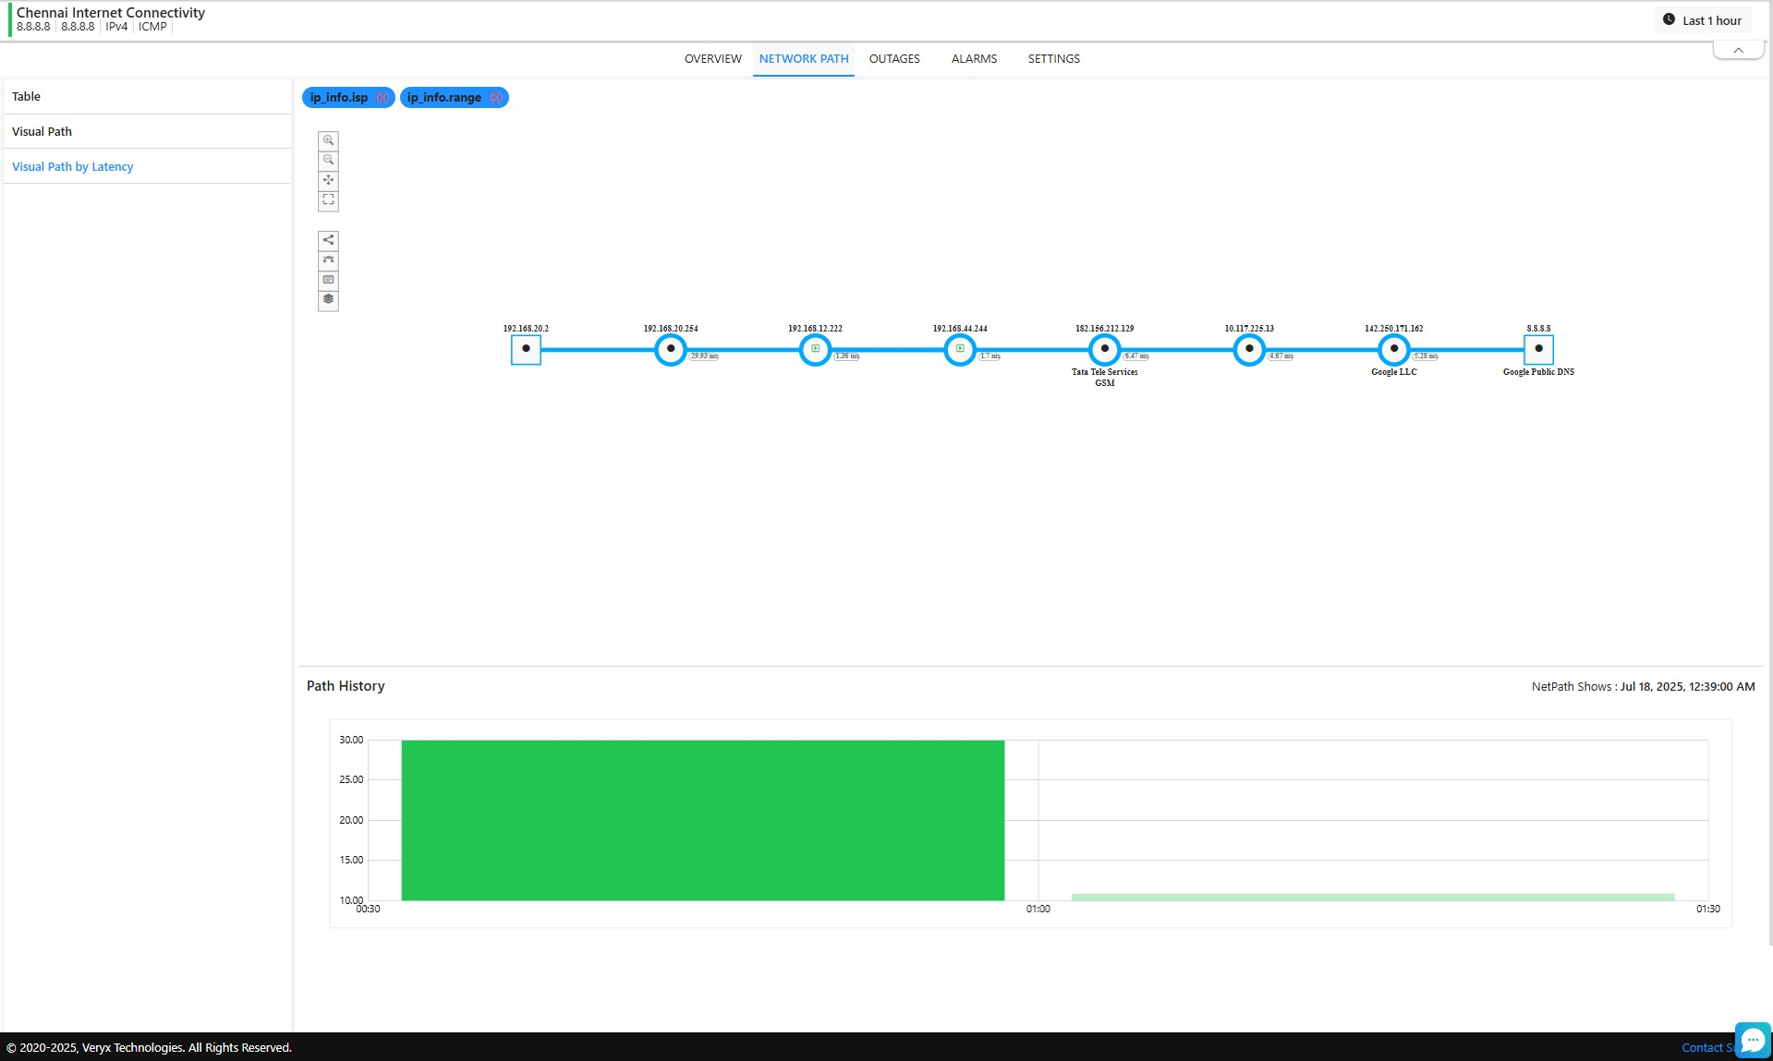Click the Contact Support link
Screen dimensions: 1773x1061
pos(1706,1047)
